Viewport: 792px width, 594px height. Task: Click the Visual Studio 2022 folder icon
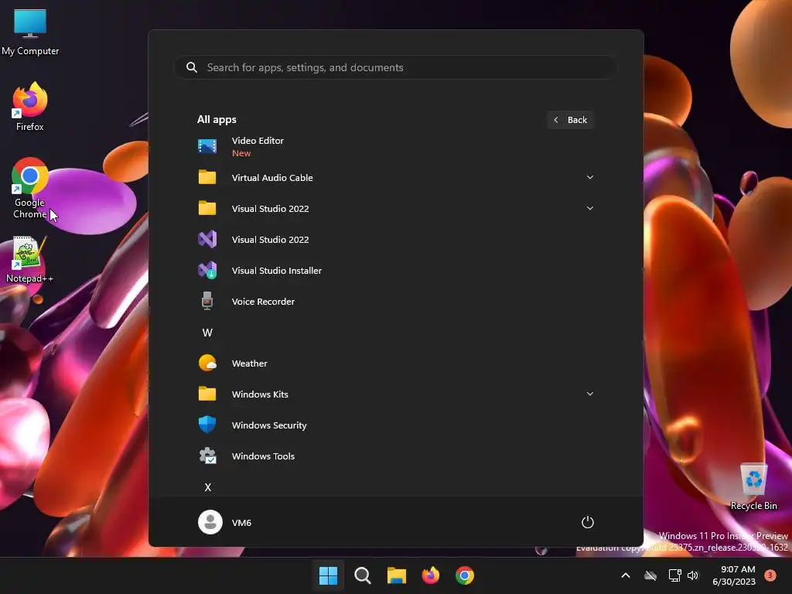[207, 208]
